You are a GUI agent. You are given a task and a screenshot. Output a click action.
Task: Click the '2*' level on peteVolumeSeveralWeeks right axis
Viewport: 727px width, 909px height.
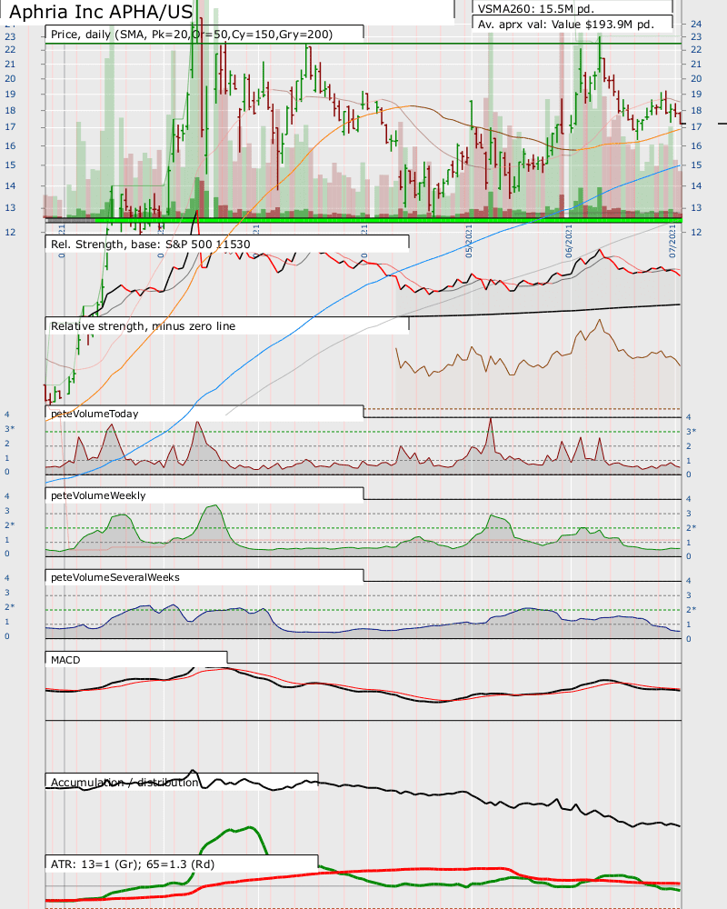[691, 609]
